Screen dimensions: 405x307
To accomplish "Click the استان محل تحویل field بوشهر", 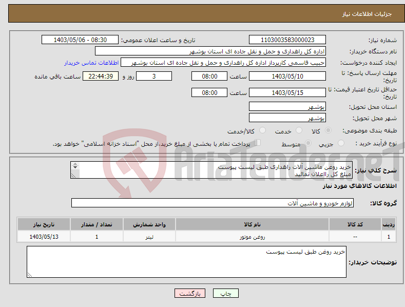I will (x=287, y=106).
